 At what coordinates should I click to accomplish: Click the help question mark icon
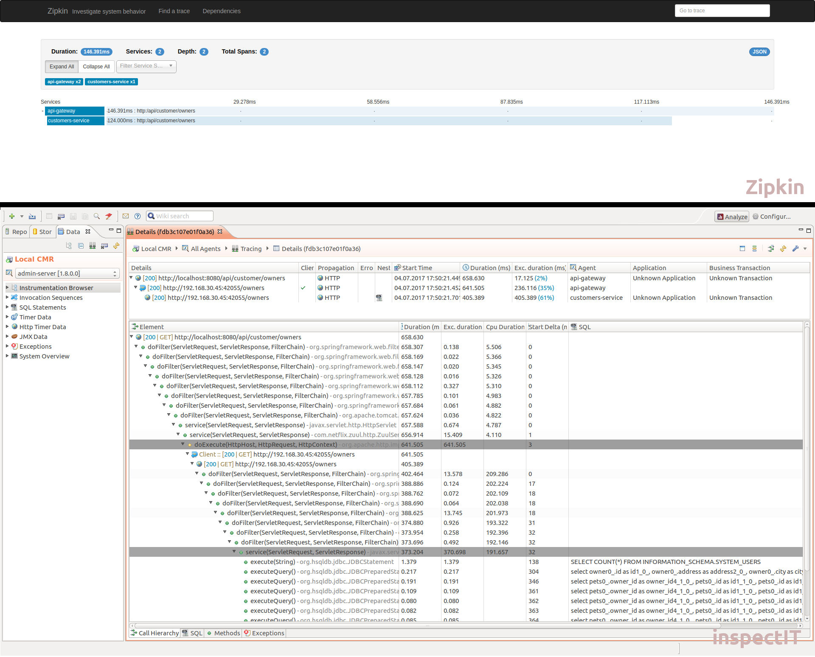pyautogui.click(x=138, y=216)
